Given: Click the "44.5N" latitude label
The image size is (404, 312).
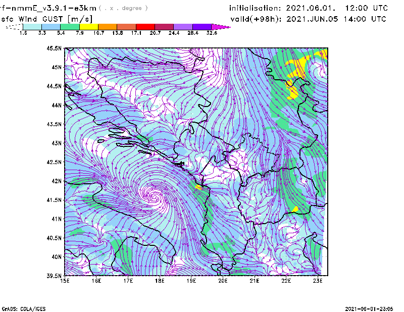Looking at the screenshot, I should tap(54, 86).
